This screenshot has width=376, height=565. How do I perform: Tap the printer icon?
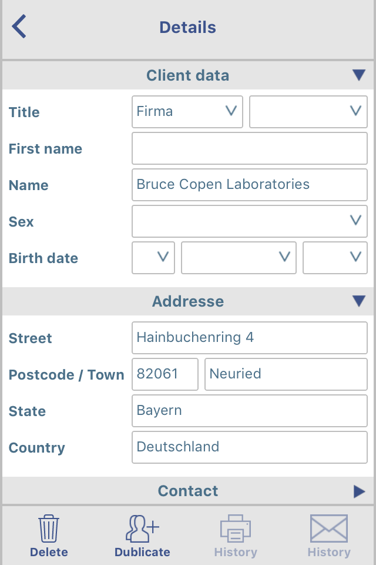tap(236, 529)
